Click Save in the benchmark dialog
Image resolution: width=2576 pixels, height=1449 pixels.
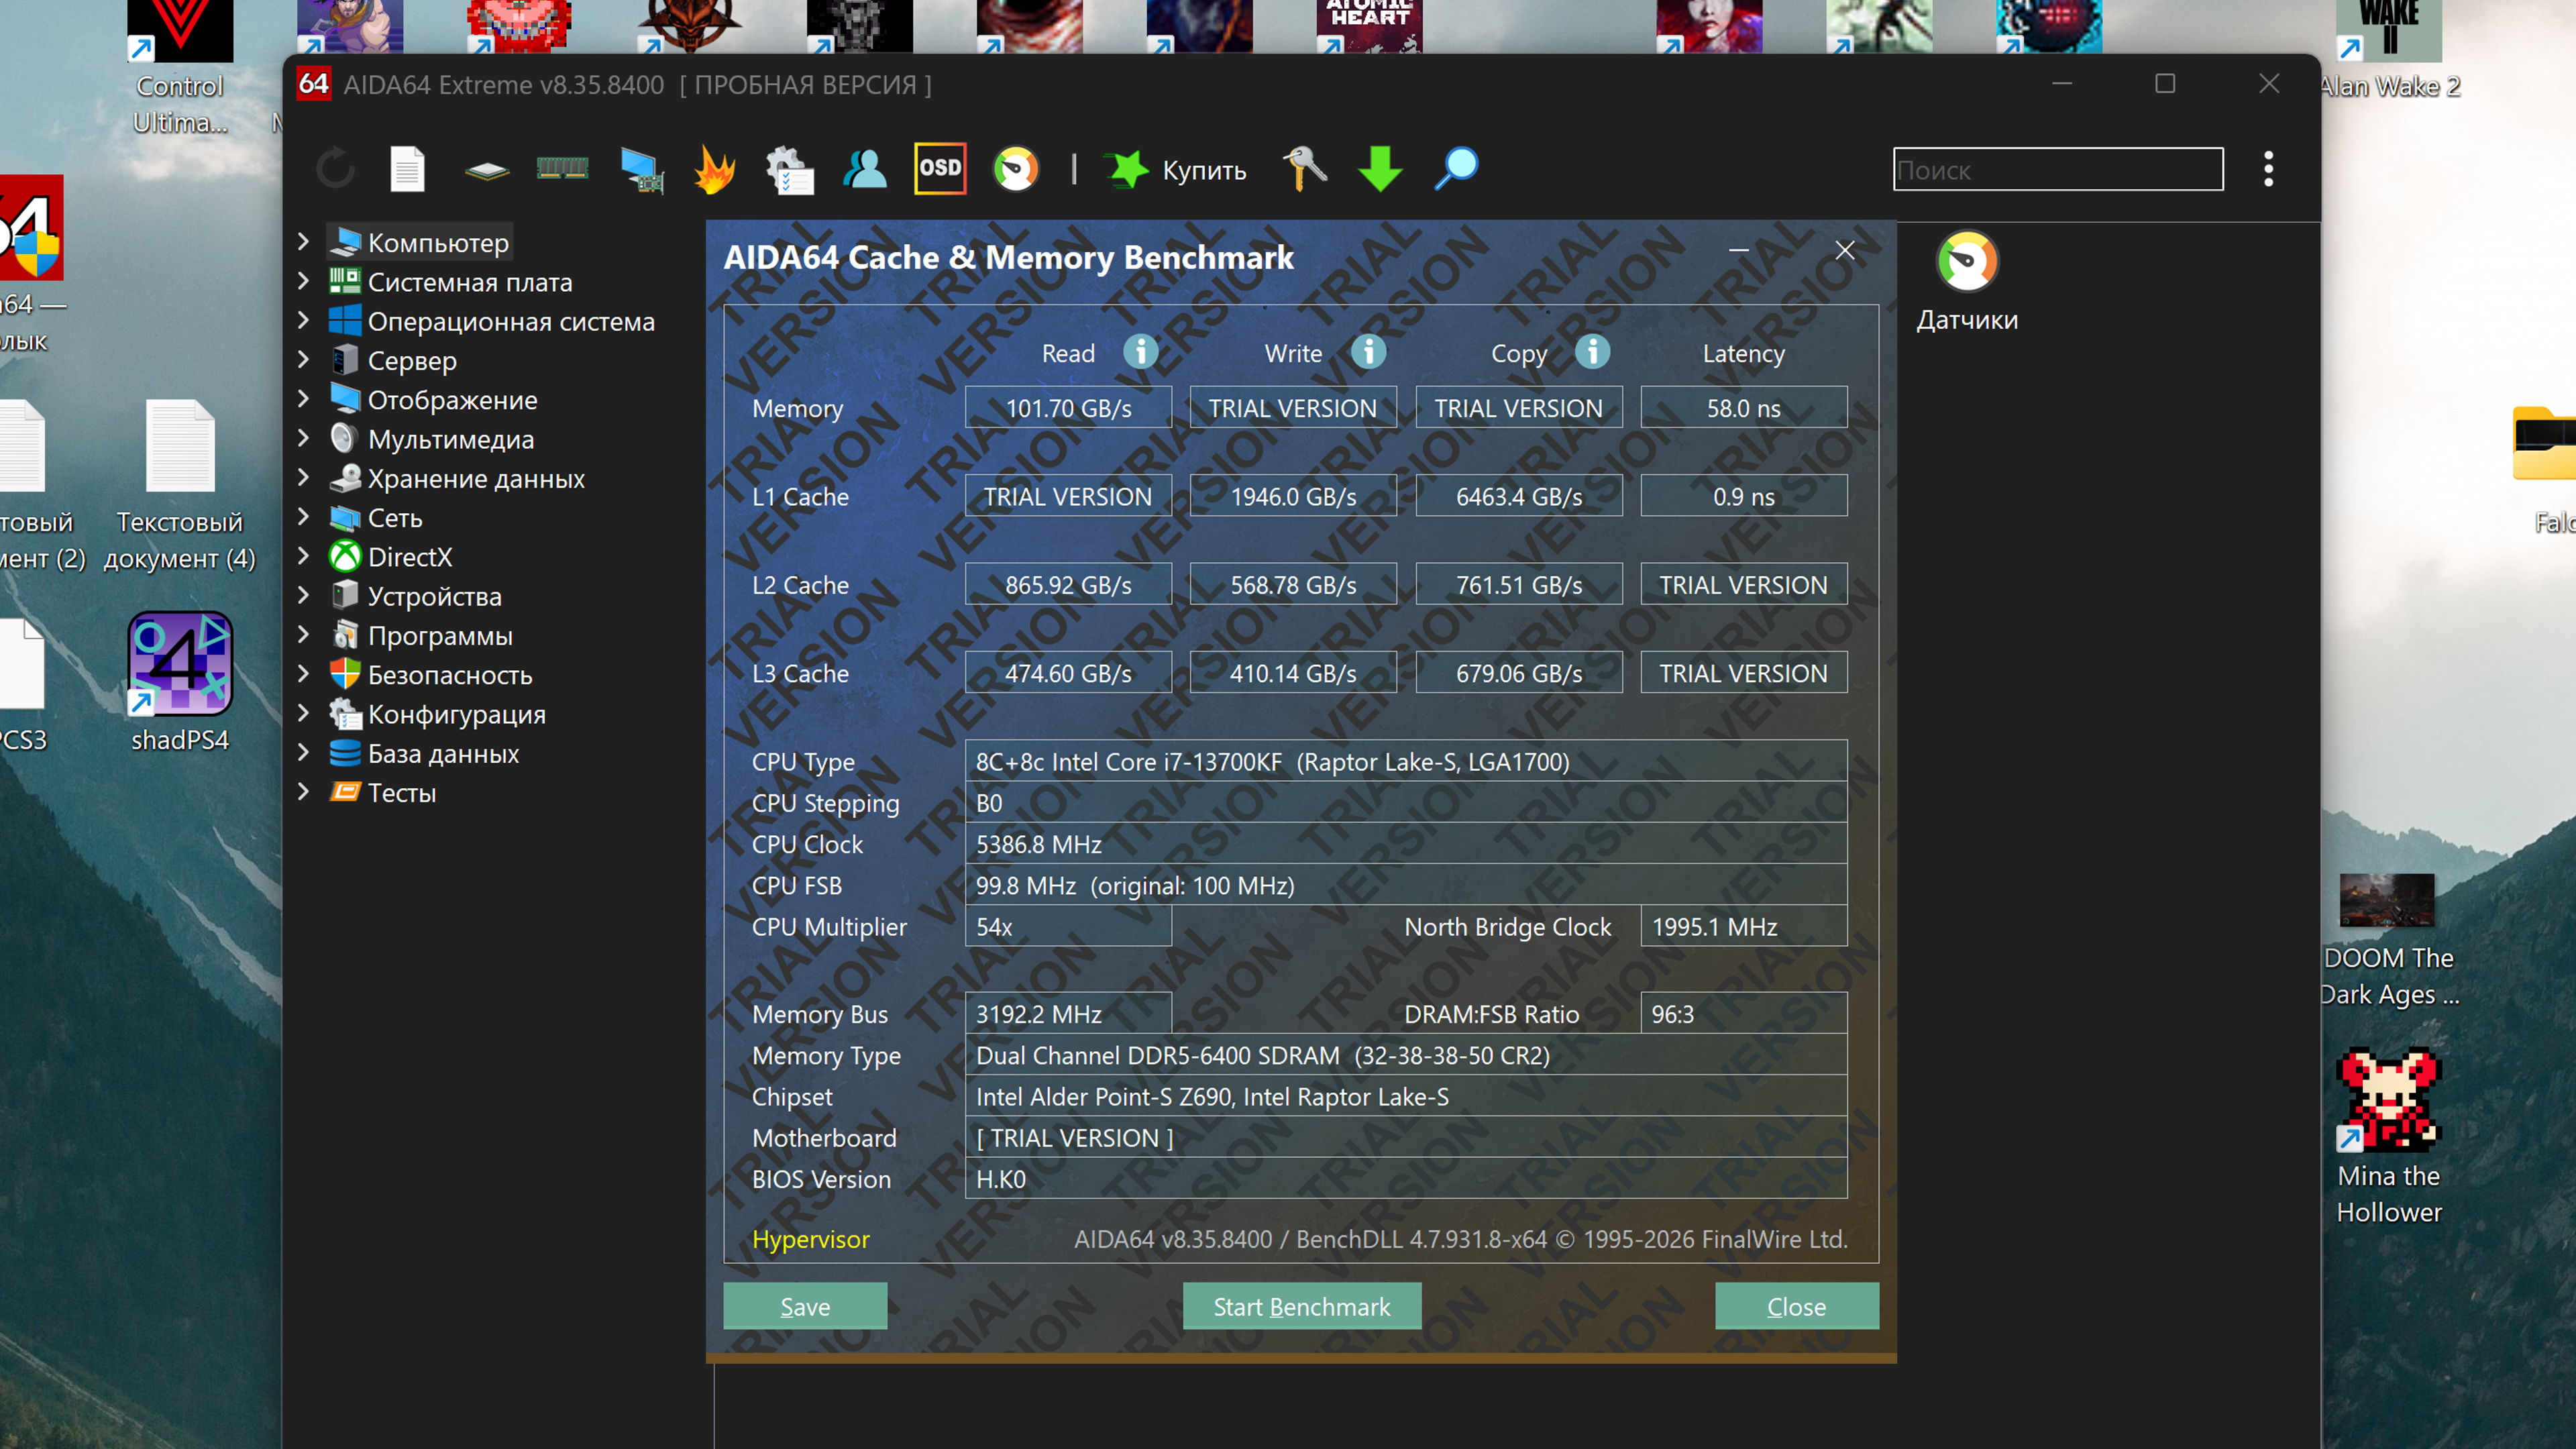coord(805,1306)
